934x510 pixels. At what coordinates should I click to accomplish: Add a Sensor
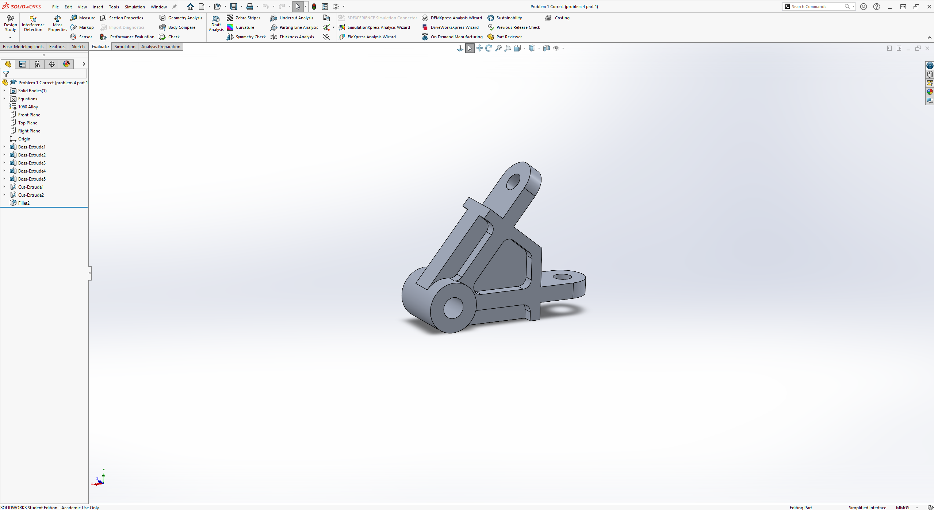81,37
